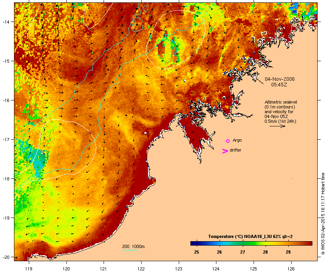Click the longitude label 122
This screenshot has height=272, width=328.
click(x=141, y=269)
